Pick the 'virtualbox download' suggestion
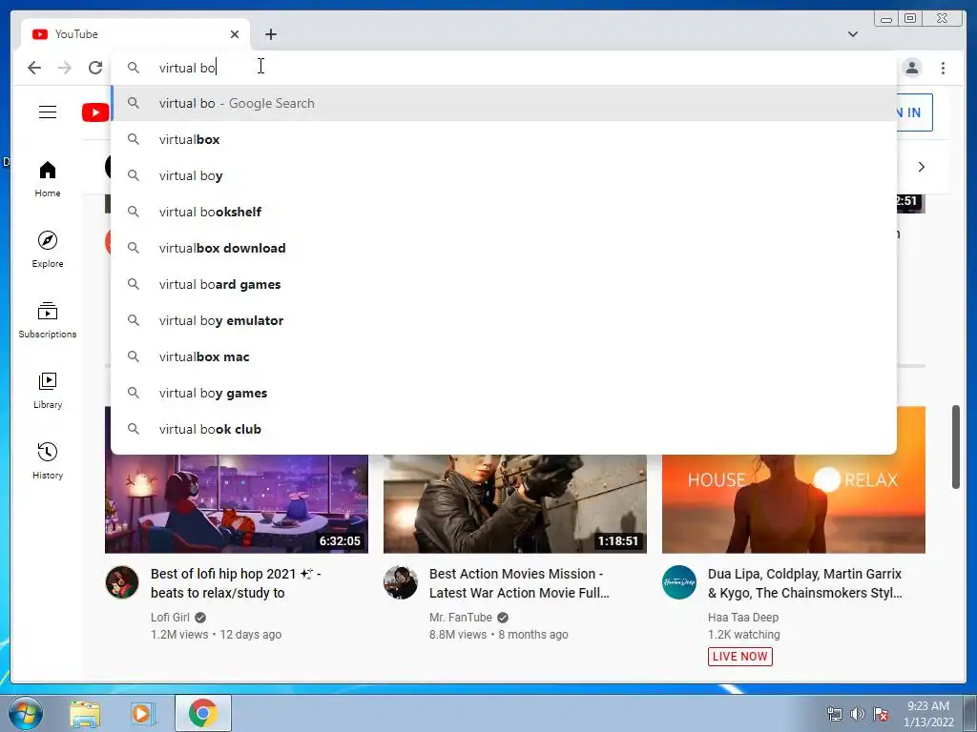The height and width of the screenshot is (732, 977). tap(504, 248)
